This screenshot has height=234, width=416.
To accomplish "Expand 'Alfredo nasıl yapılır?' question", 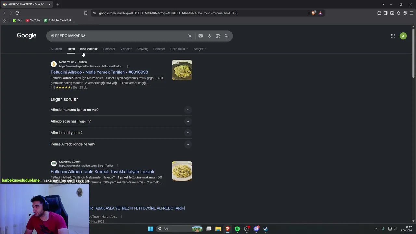I will point(121,133).
